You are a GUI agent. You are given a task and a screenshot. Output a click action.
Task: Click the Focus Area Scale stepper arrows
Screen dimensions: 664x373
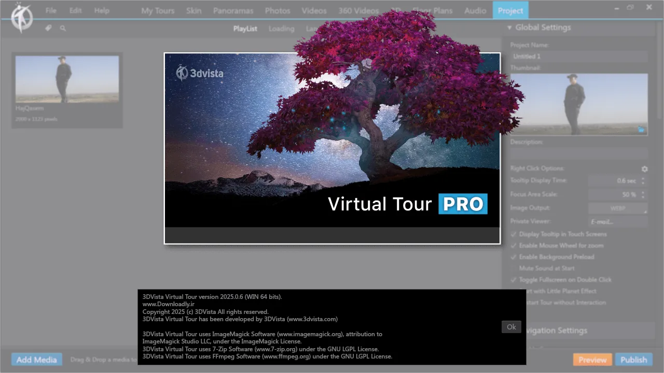click(x=643, y=195)
